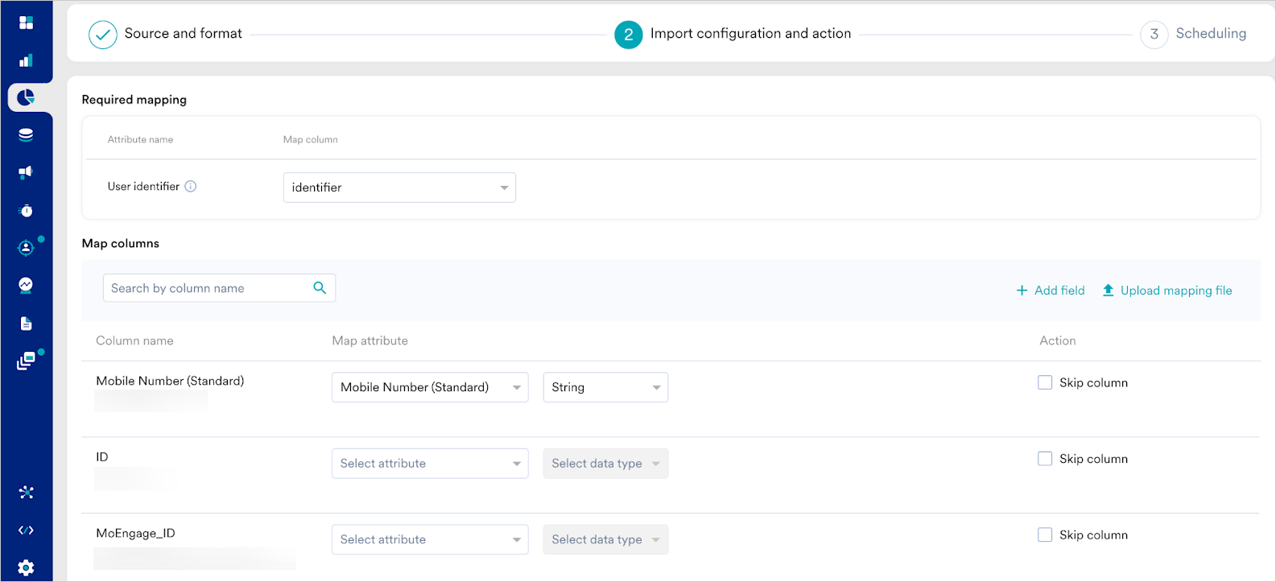This screenshot has width=1276, height=582.
Task: Click the code brackets icon in sidebar
Action: (26, 530)
